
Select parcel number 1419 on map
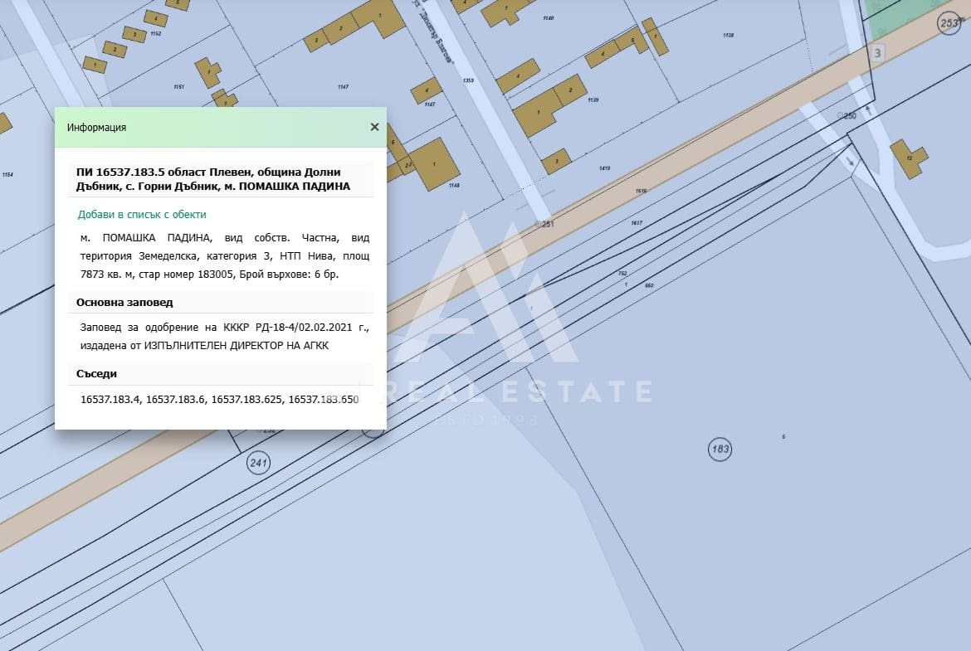tap(604, 168)
